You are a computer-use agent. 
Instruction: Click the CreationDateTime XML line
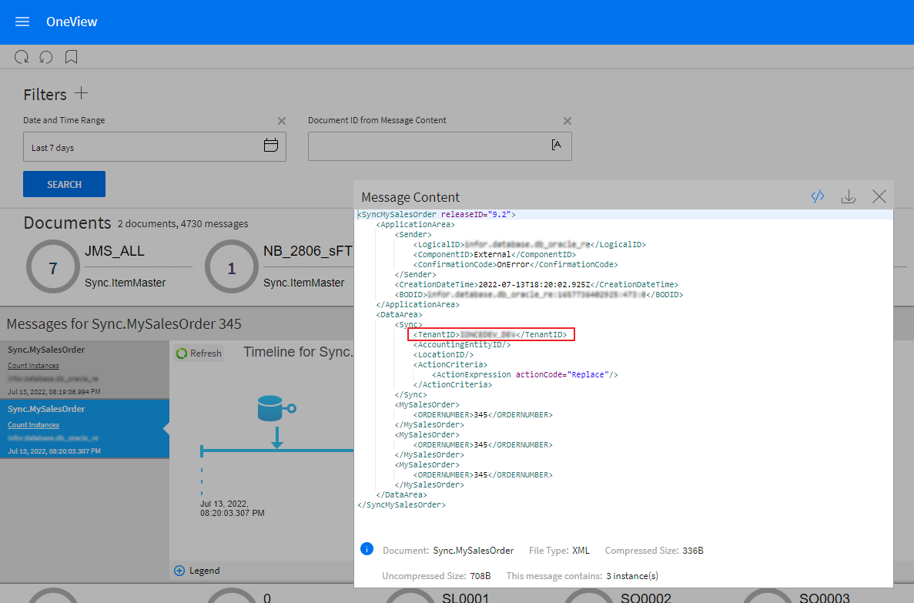[536, 285]
